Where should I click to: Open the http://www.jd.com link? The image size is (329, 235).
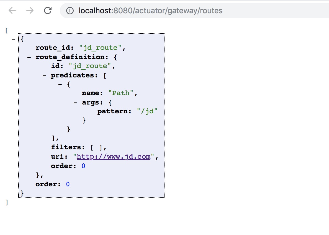[114, 157]
